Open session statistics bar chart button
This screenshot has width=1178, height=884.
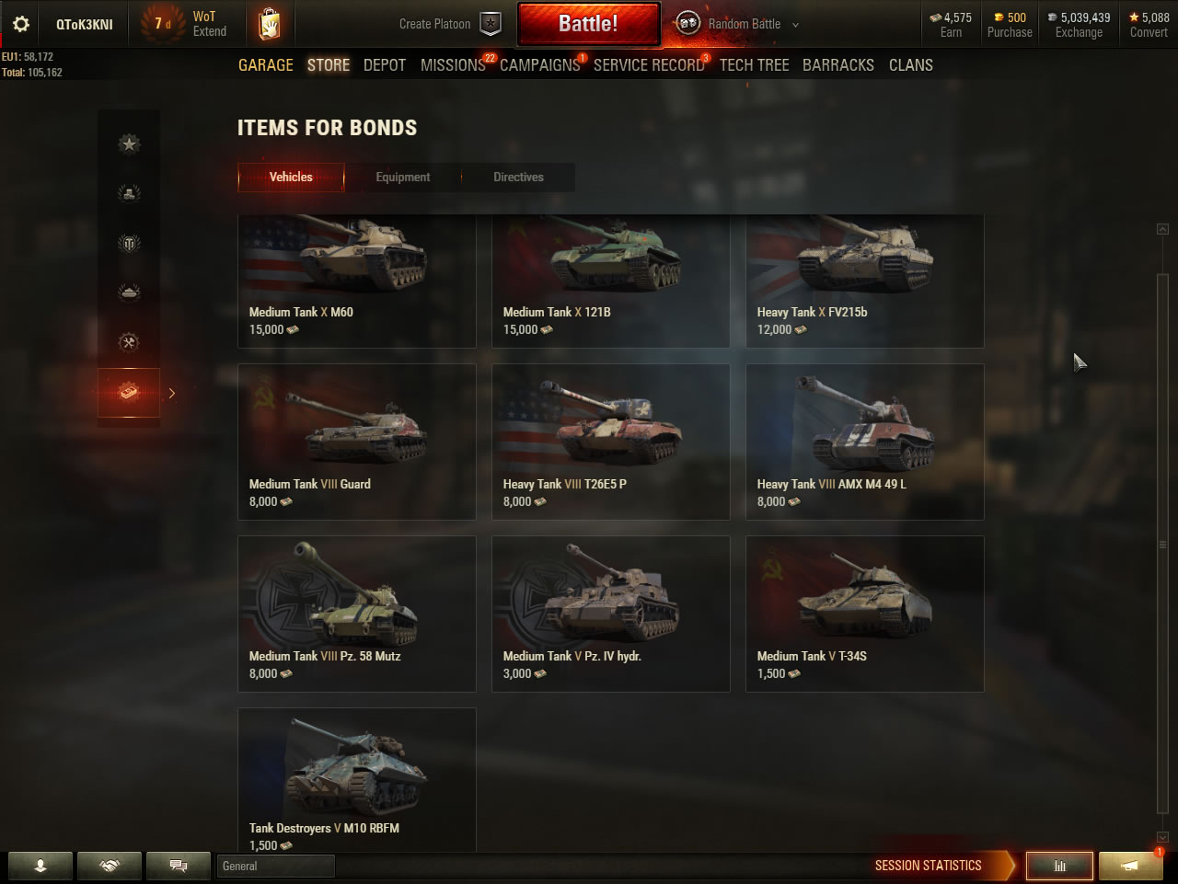pyautogui.click(x=1059, y=866)
